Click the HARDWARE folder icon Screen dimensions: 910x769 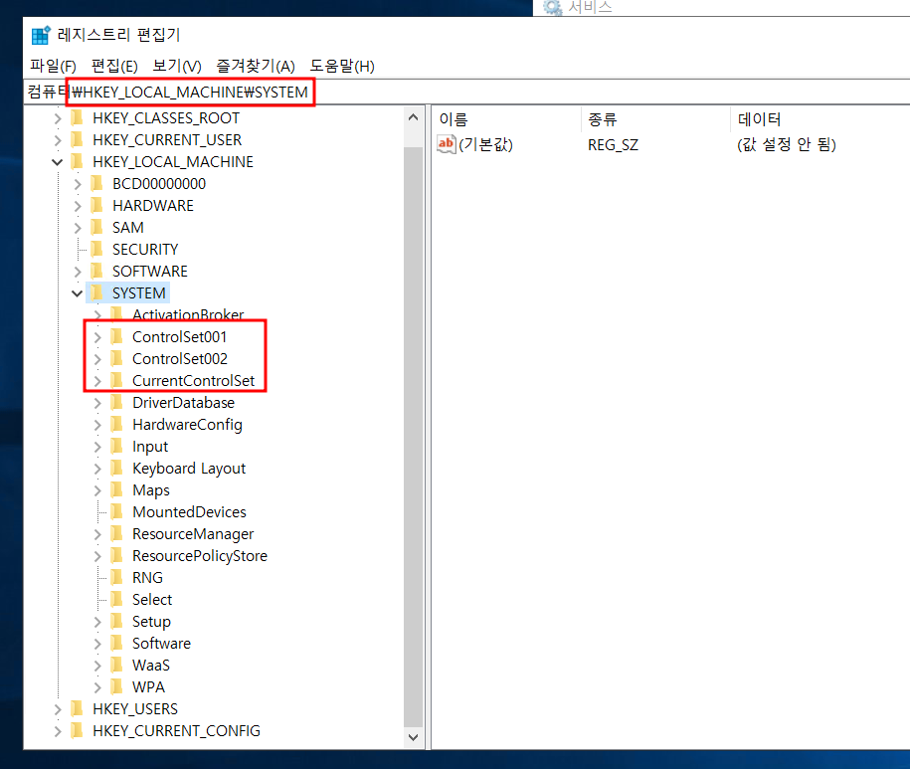click(96, 206)
